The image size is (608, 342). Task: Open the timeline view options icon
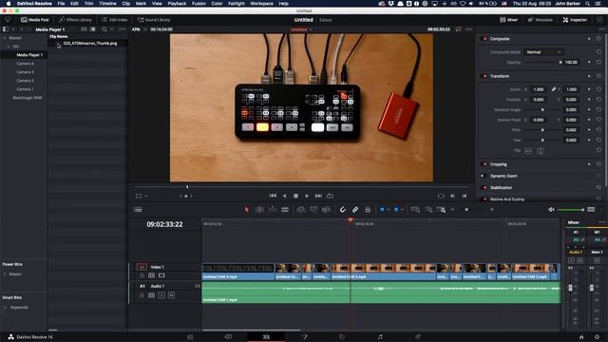pyautogui.click(x=138, y=210)
